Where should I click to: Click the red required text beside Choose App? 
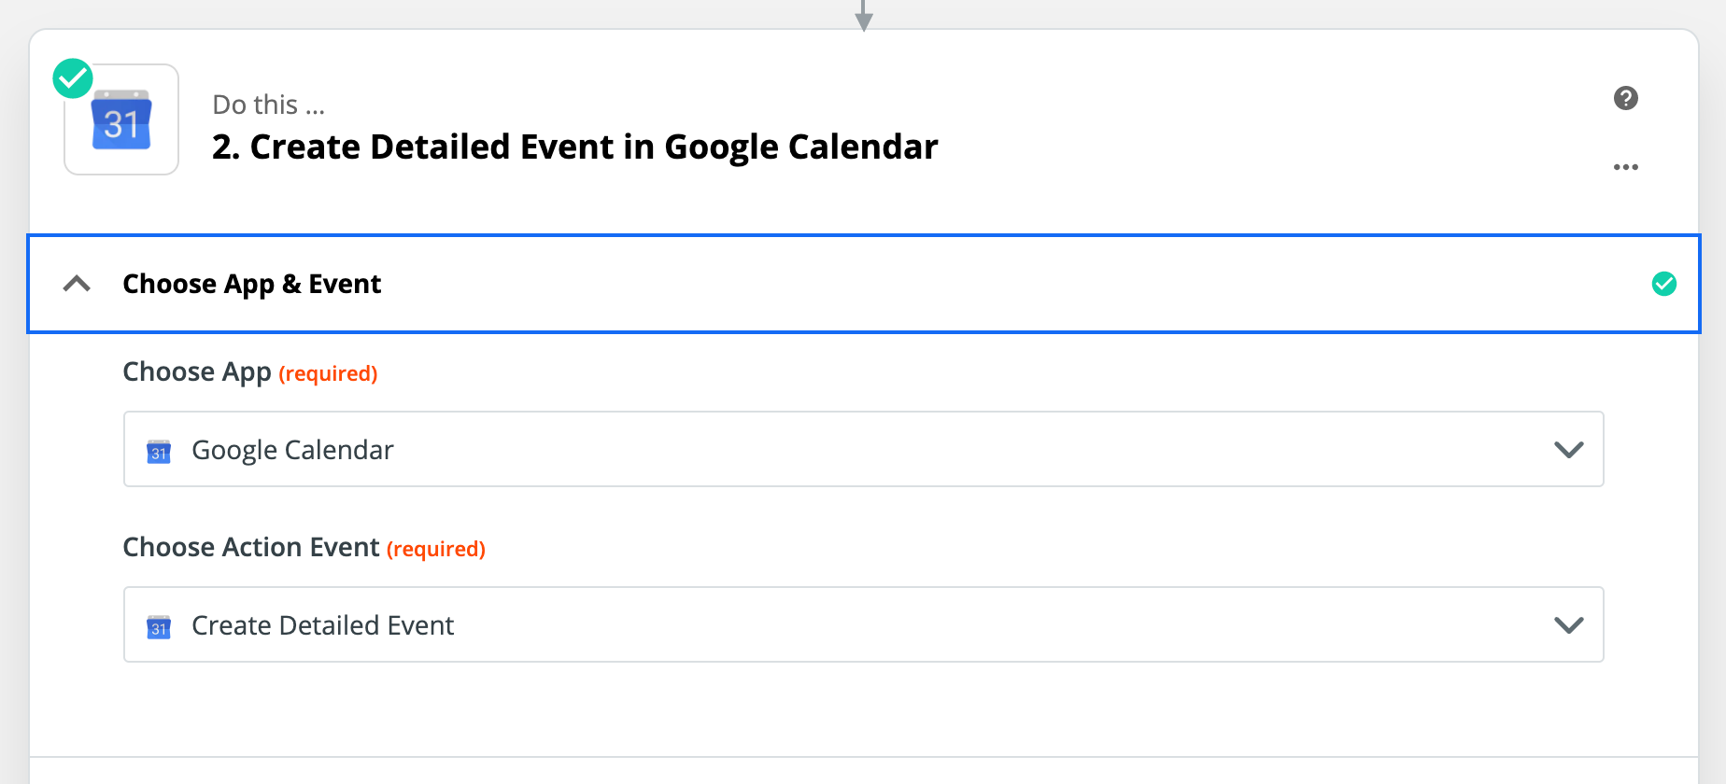point(328,373)
